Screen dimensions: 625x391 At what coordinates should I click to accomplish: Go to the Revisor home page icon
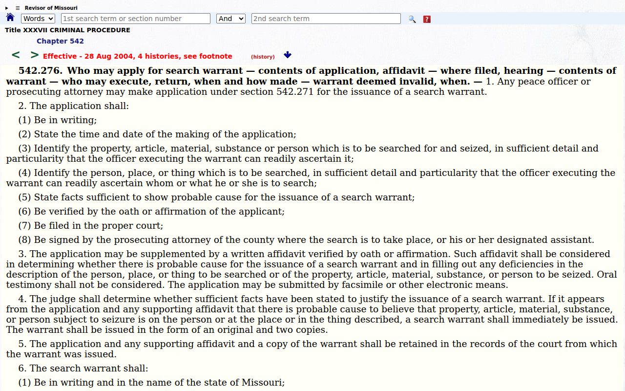click(10, 18)
